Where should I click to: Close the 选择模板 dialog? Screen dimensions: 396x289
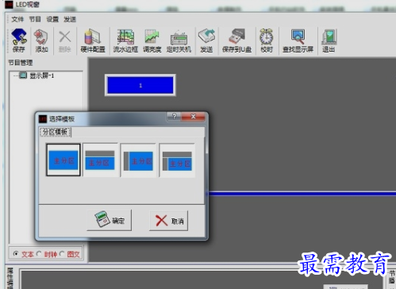click(x=194, y=117)
